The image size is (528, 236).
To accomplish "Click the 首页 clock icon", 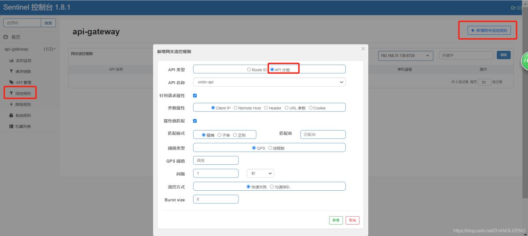I will tap(6, 37).
